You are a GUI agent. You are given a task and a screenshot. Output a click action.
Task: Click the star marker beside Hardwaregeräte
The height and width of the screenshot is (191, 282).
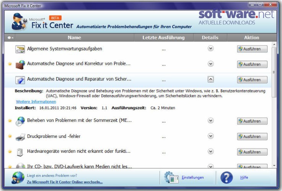click(10, 152)
